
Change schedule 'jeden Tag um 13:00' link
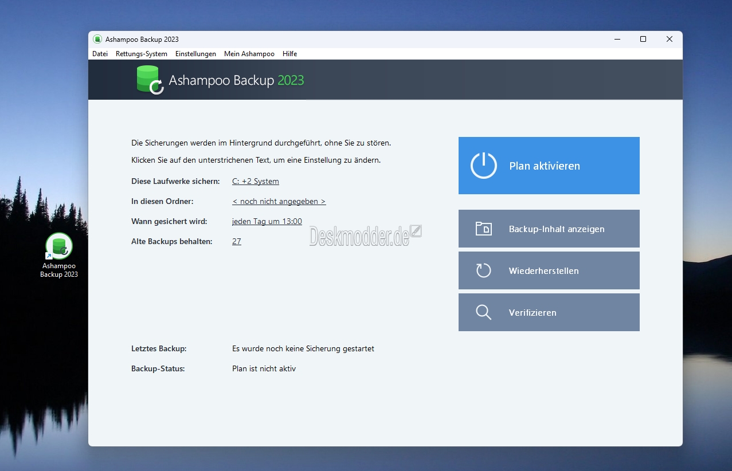[x=267, y=222]
